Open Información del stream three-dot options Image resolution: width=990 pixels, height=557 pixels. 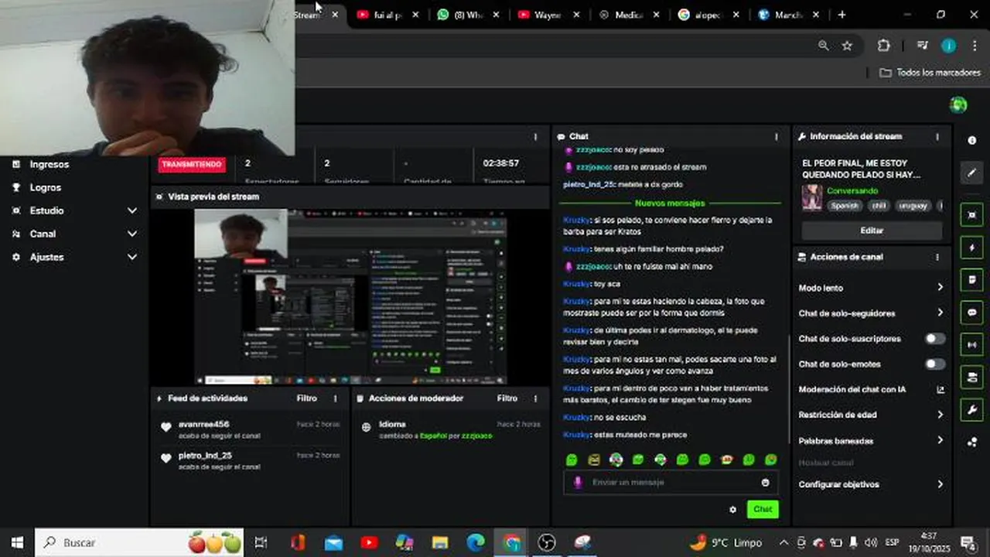pyautogui.click(x=937, y=137)
